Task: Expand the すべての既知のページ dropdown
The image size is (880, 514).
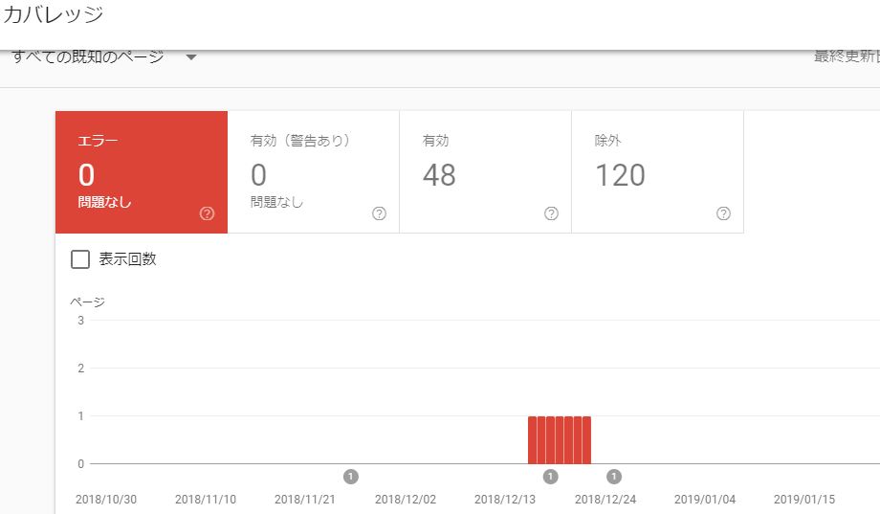Action: point(104,56)
